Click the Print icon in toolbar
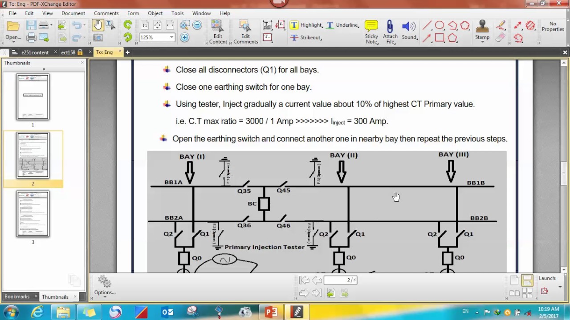 pyautogui.click(x=31, y=38)
